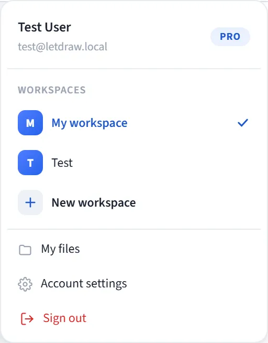The image size is (268, 343).
Task: Open My files
Action: coord(134,249)
